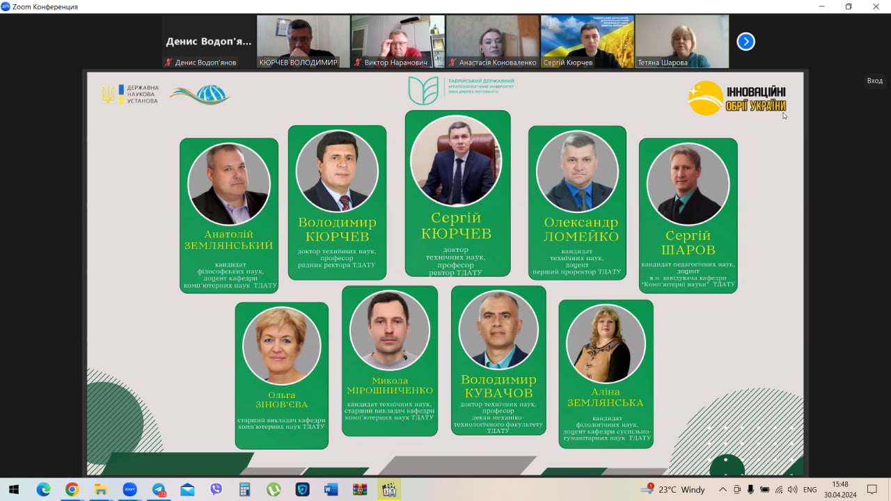Screen dimensions: 891x501
Task: Click the text 'радник ректора ТДАТУ'
Action: [x=337, y=265]
